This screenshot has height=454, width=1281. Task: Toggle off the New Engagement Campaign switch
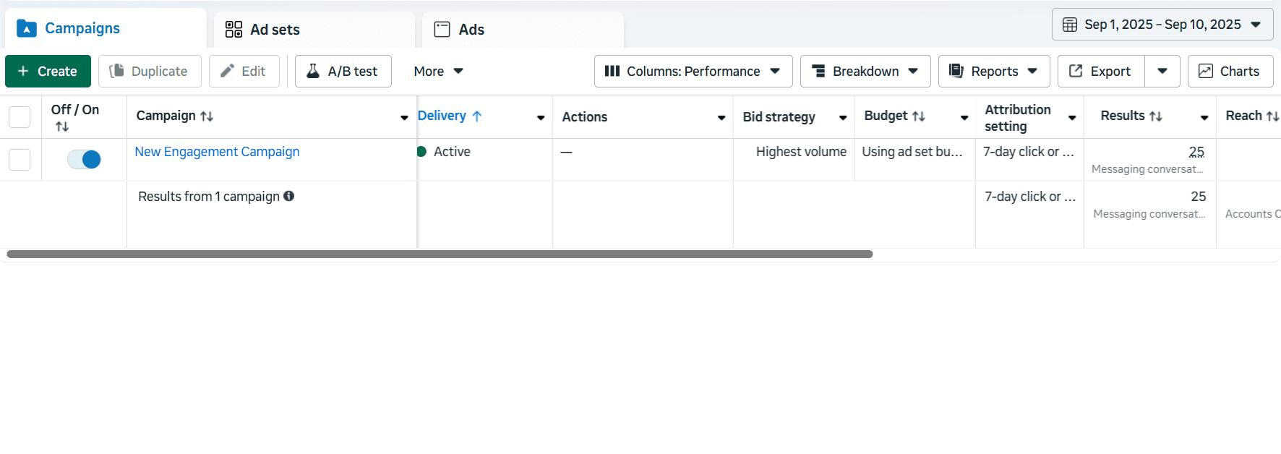[x=84, y=159]
